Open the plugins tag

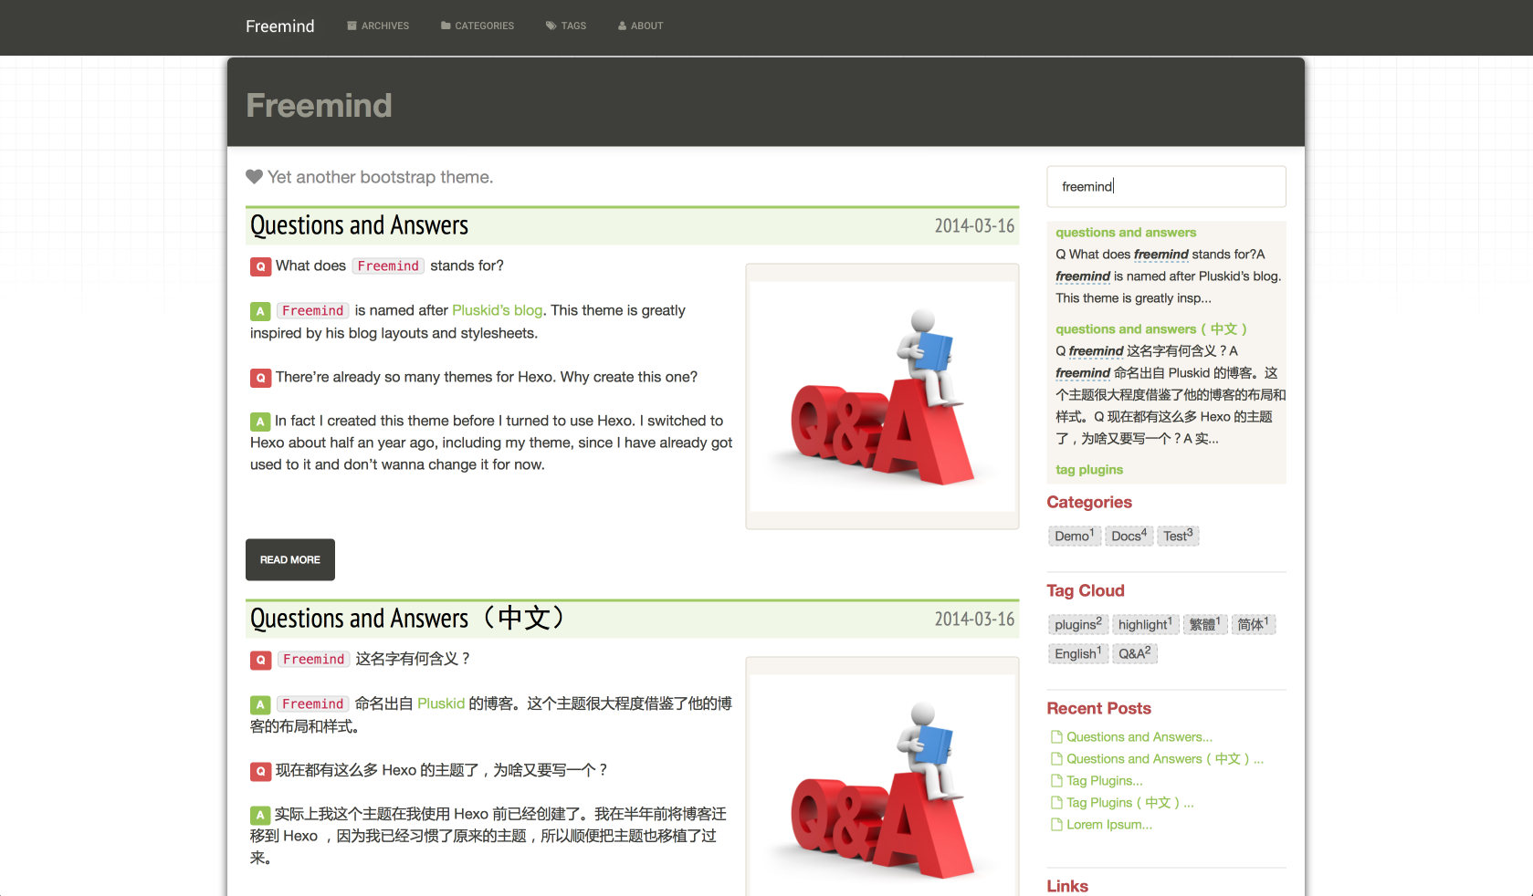[x=1077, y=624]
